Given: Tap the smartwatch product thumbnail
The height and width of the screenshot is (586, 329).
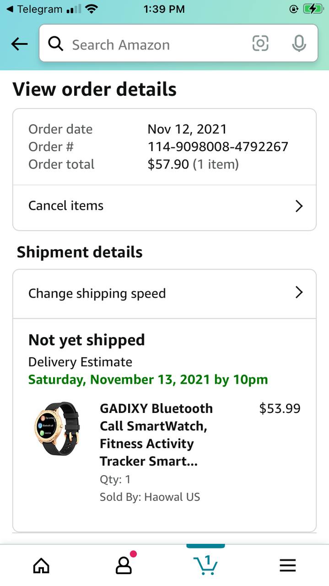Looking at the screenshot, I should [x=57, y=429].
